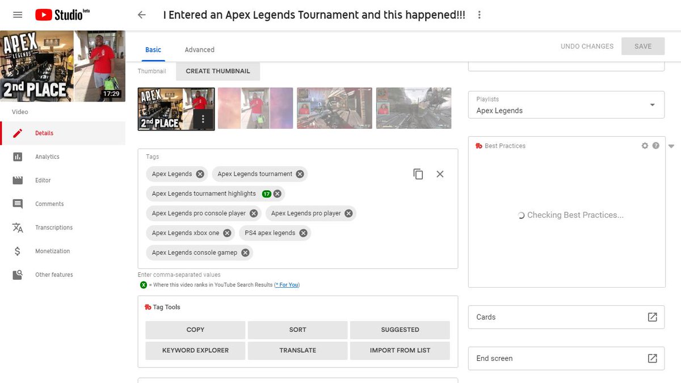Remove the 'PS4 apex legends' tag
Viewport: 681px width, 383px height.
(x=304, y=233)
